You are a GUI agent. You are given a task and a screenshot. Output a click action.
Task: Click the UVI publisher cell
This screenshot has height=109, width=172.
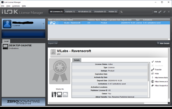click(89, 23)
